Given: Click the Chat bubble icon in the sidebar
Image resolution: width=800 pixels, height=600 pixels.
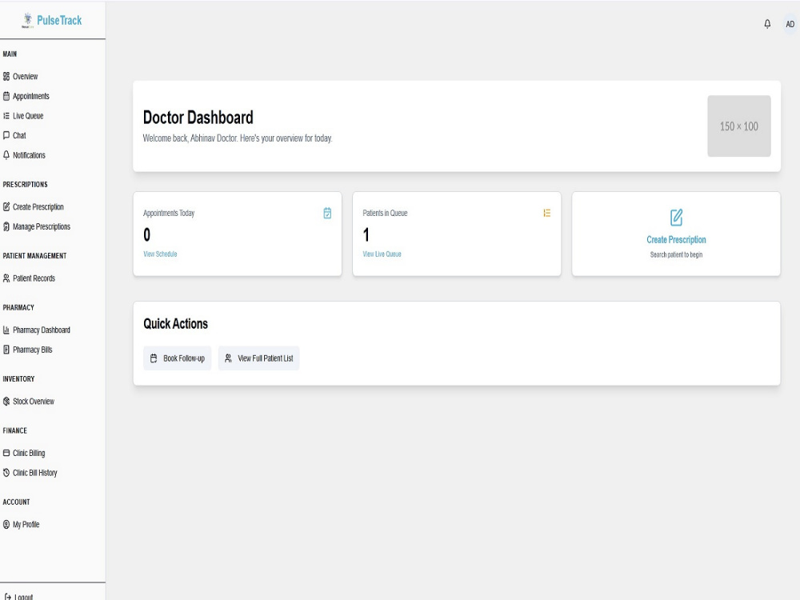Looking at the screenshot, I should click(x=6, y=135).
